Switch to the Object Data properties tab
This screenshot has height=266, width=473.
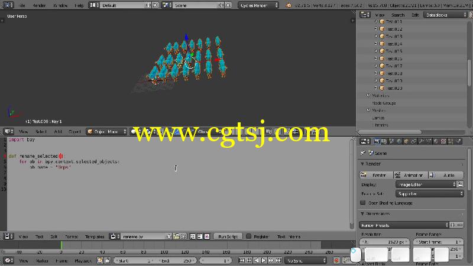coord(428,141)
